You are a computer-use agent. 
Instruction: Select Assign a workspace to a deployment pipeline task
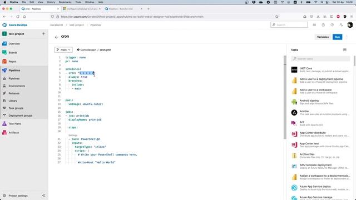[x=320, y=177]
